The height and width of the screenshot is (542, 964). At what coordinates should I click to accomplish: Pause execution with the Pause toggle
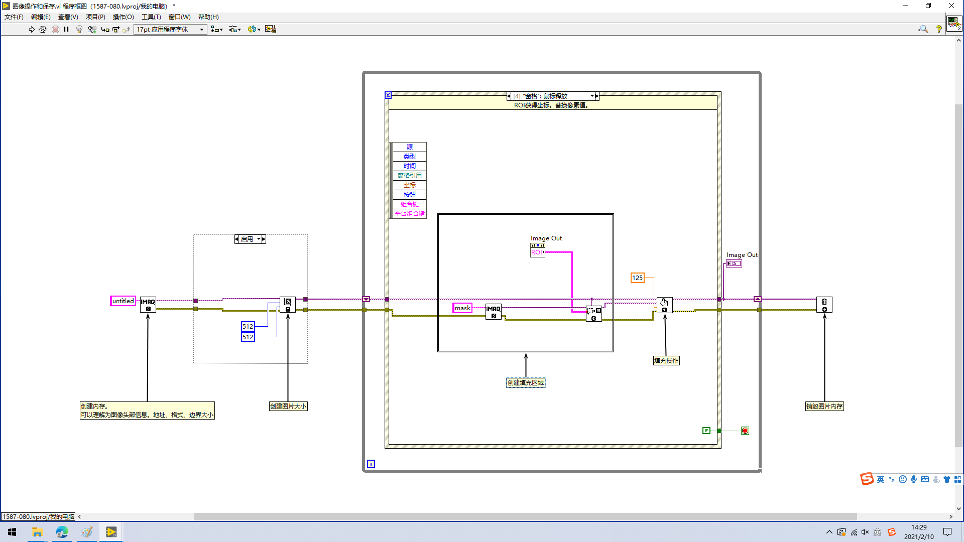pyautogui.click(x=66, y=29)
